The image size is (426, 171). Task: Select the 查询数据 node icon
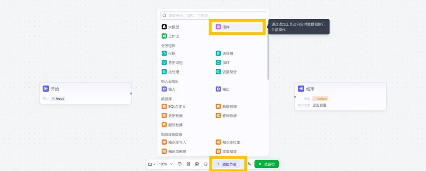tap(218, 115)
